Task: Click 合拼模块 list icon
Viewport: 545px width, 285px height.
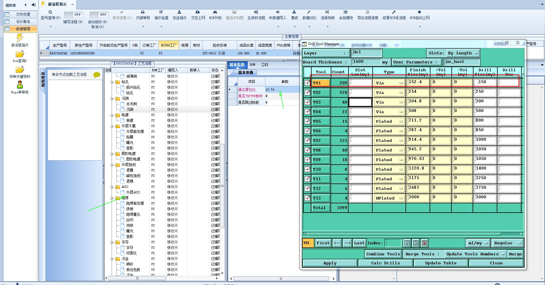Action: [345, 12]
